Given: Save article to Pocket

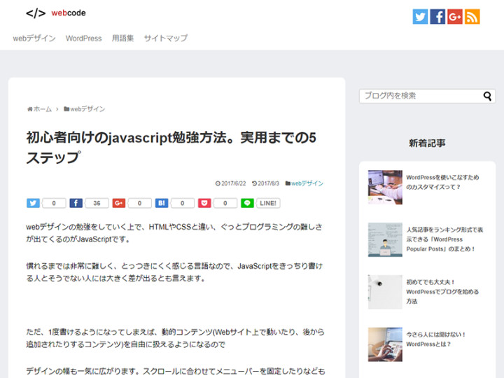Looking at the screenshot, I should [x=204, y=203].
